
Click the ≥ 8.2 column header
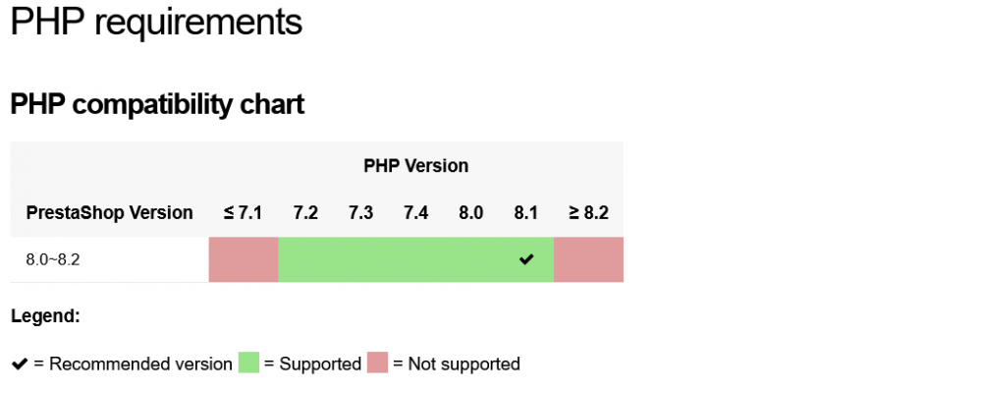(x=588, y=213)
